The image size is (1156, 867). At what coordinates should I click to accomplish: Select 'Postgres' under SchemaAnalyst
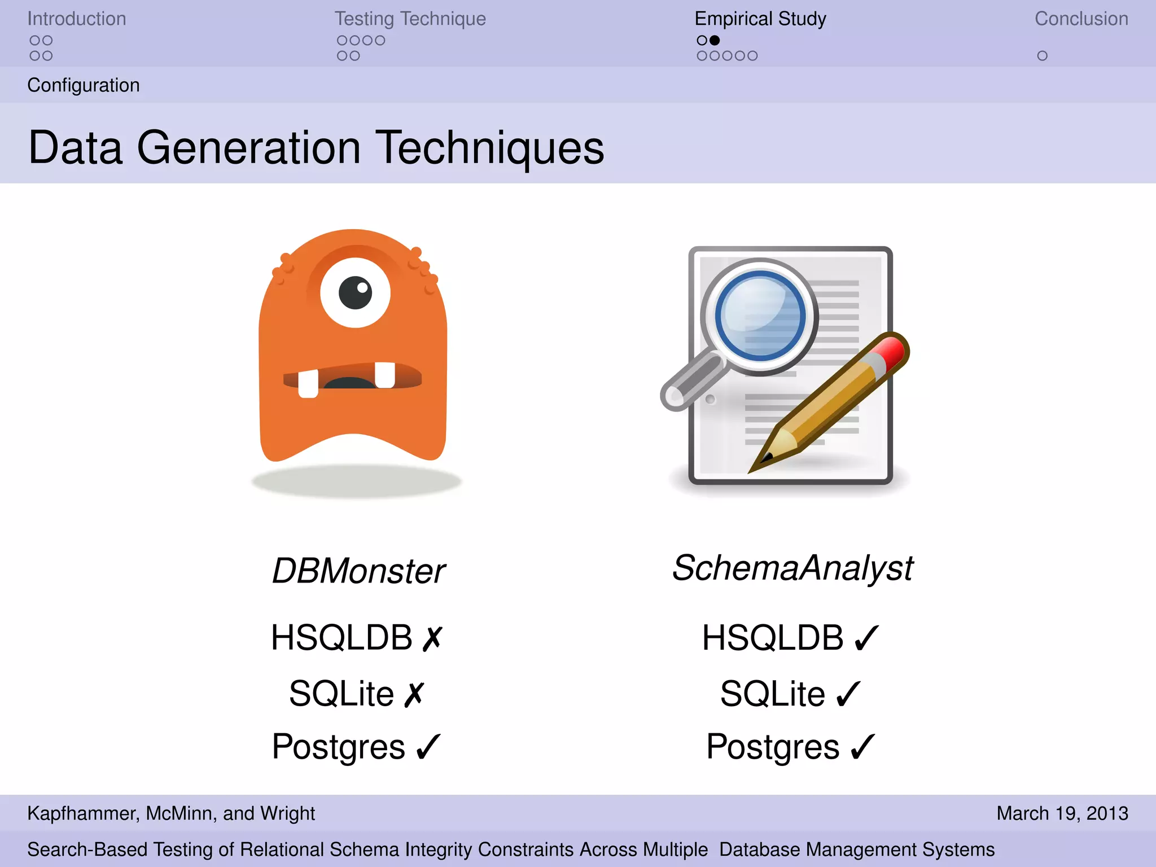point(773,747)
